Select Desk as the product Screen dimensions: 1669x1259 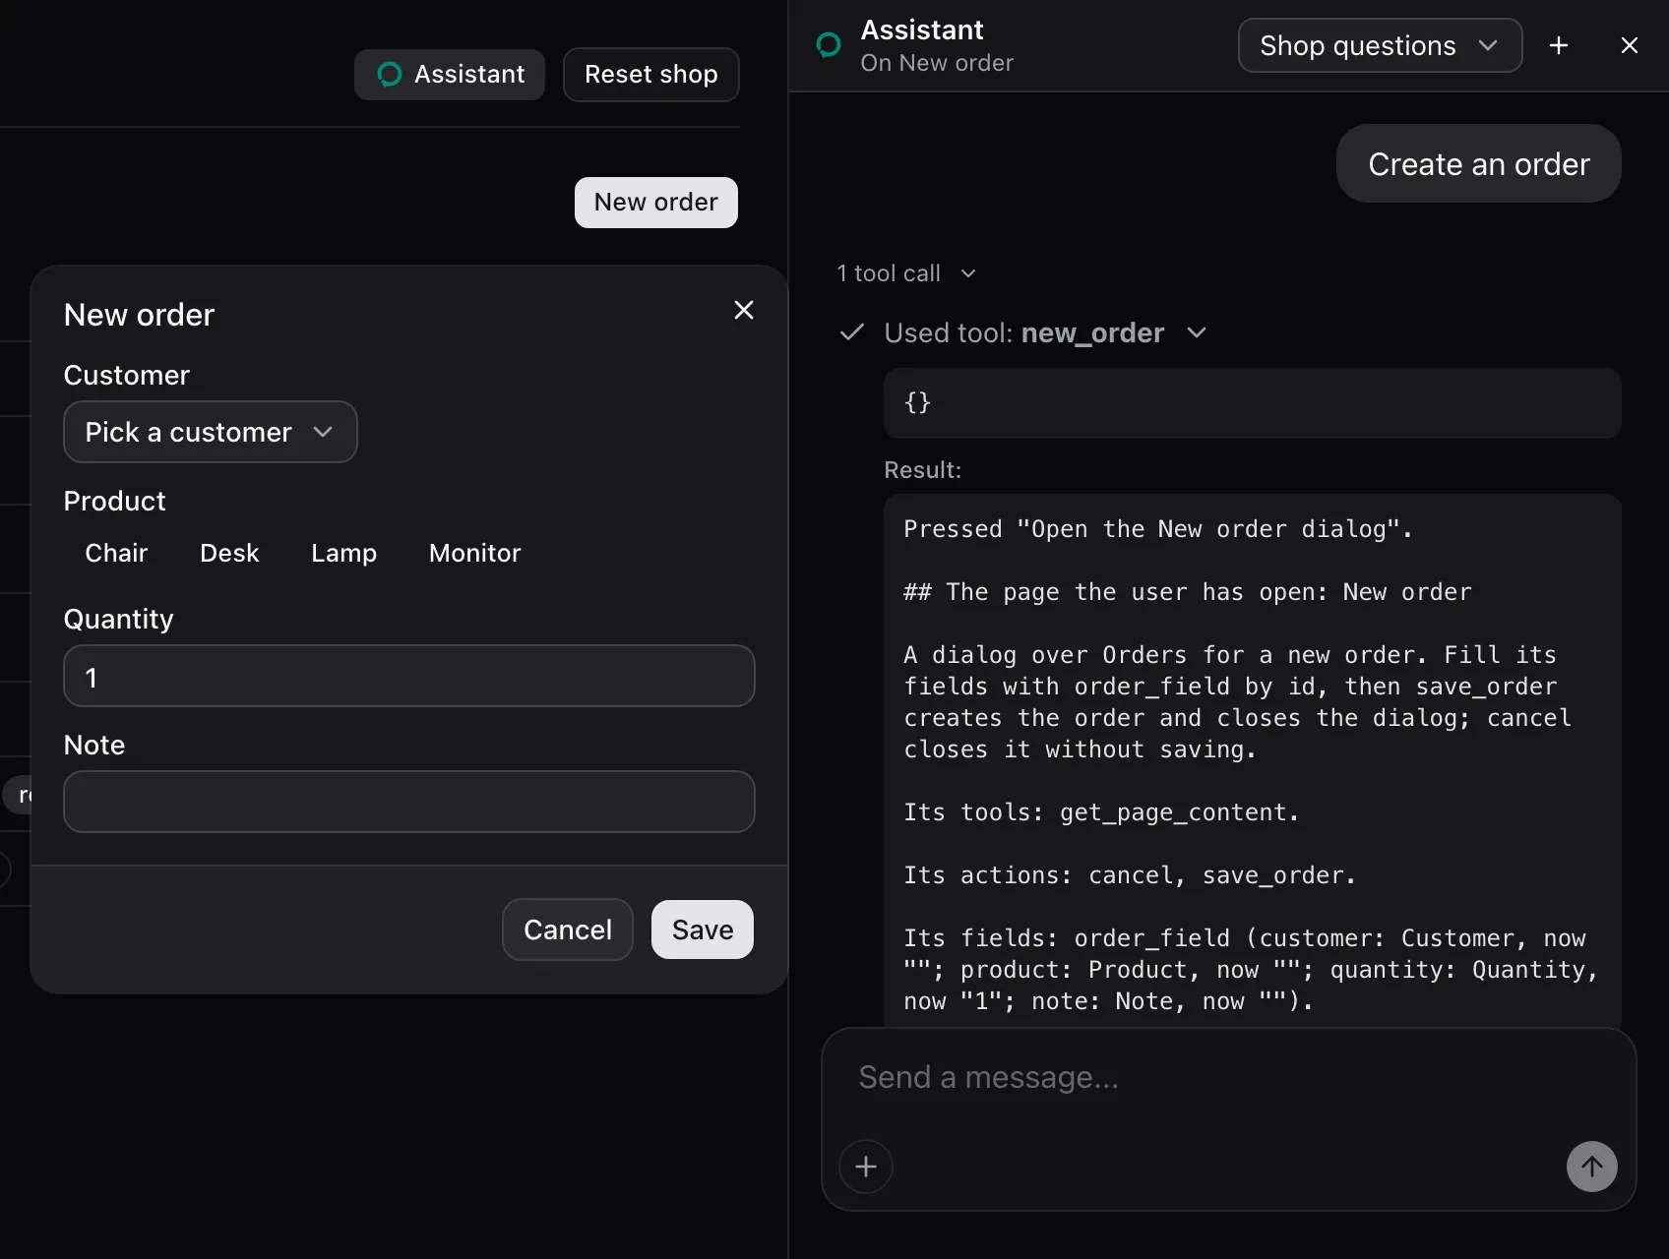click(229, 553)
